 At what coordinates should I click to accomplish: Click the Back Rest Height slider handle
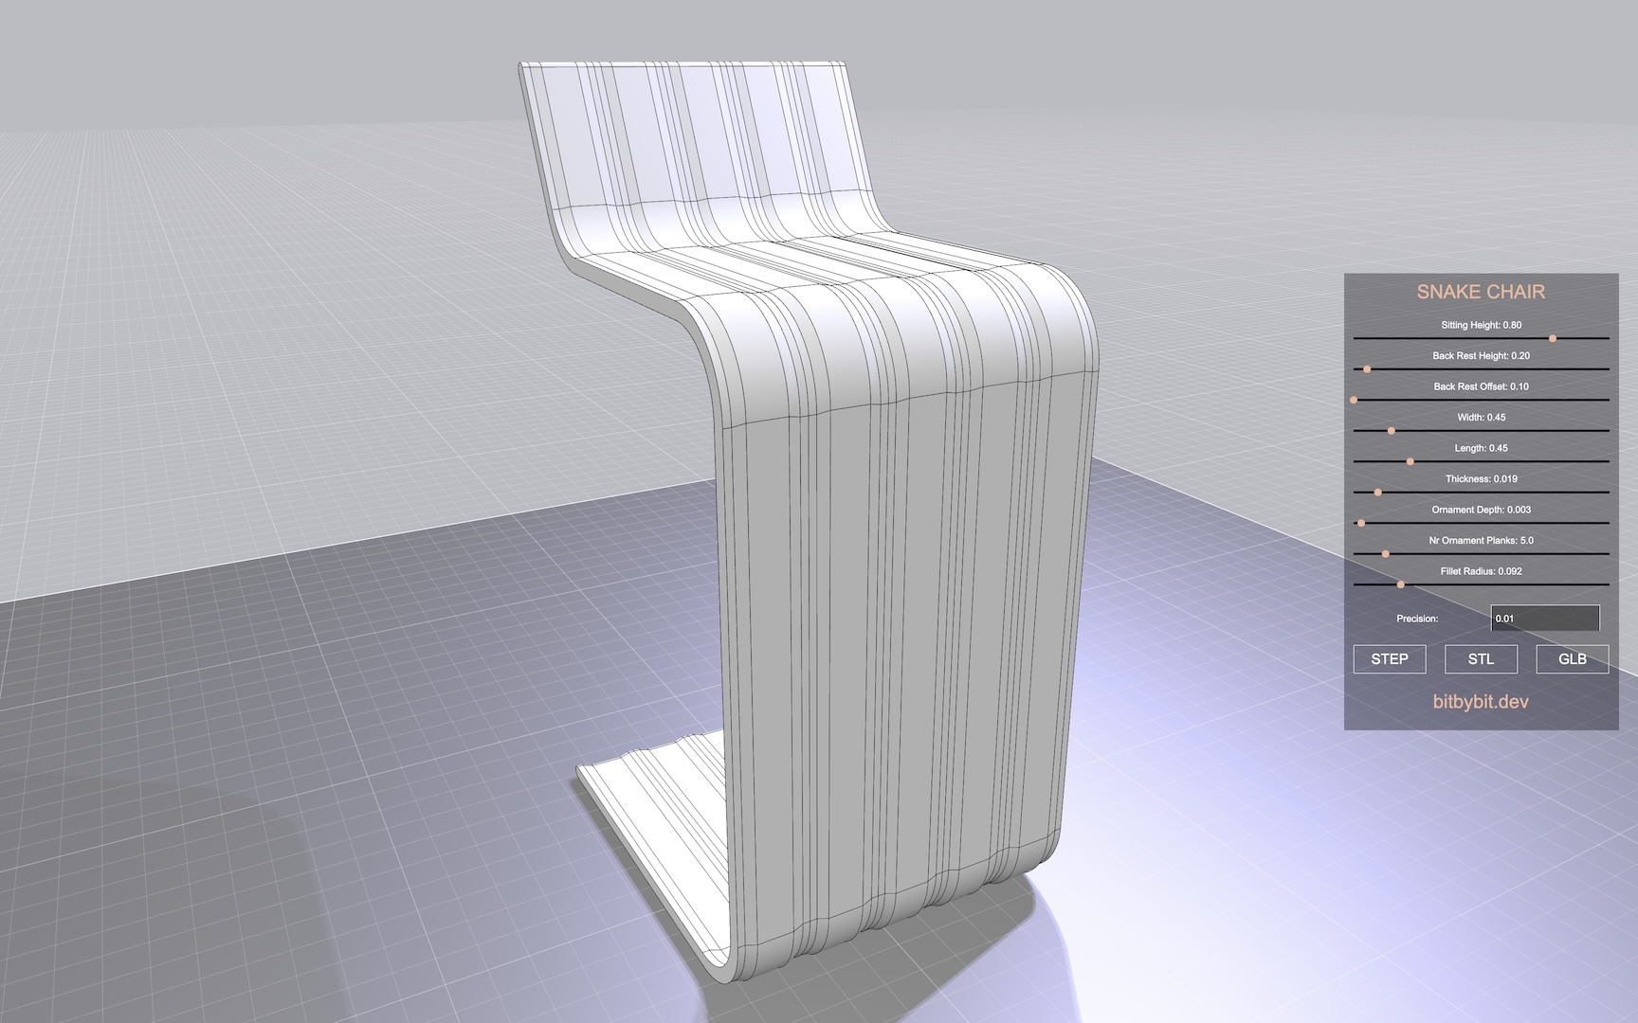click(1367, 369)
